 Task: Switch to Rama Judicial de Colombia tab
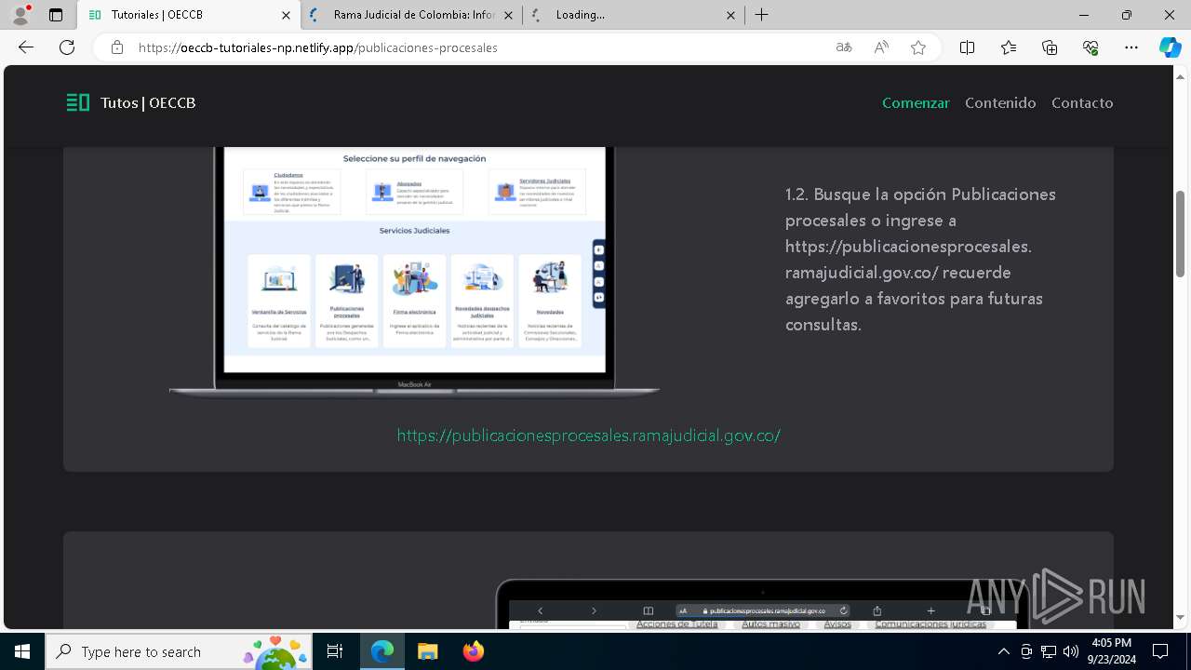tap(404, 15)
